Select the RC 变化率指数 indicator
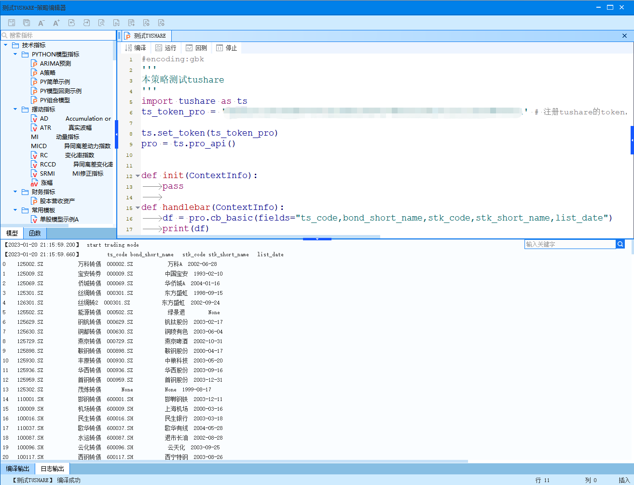The height and width of the screenshot is (485, 634). tap(63, 155)
